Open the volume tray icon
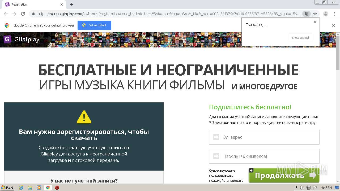340x191 pixels. pos(302,188)
